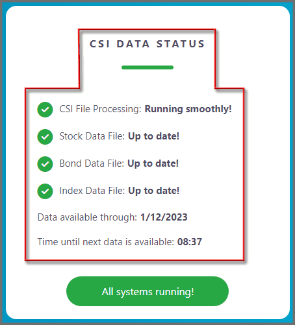Click the Index Data File green checkmark icon

pos(45,191)
